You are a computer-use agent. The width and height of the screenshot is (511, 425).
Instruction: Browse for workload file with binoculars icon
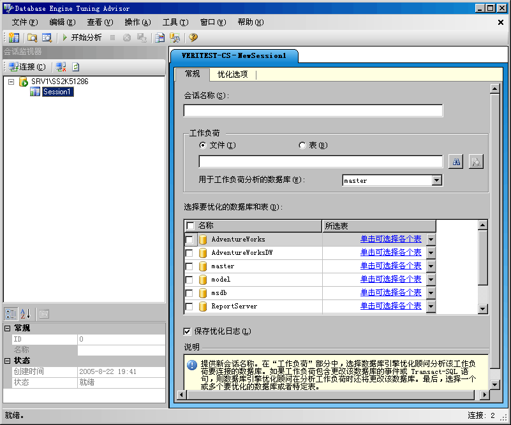[456, 162]
